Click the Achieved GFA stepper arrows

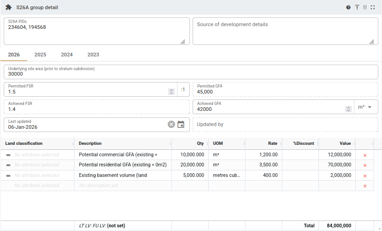pyautogui.click(x=348, y=109)
